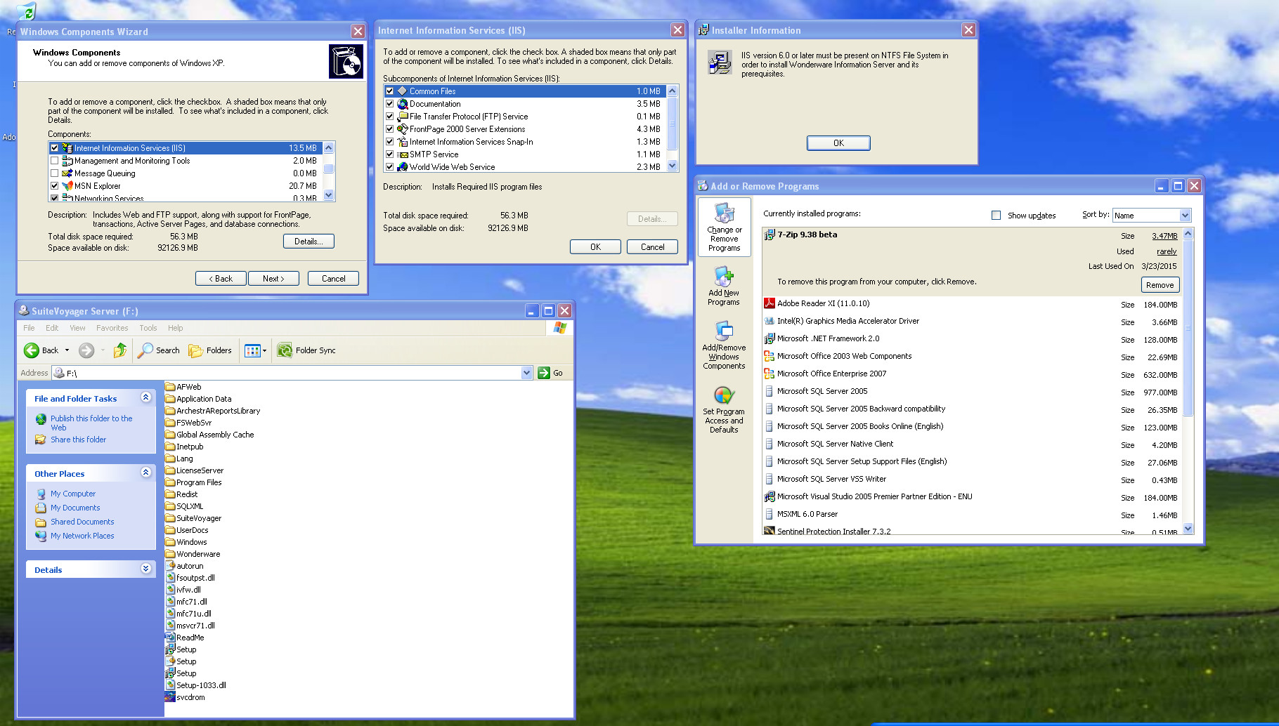The height and width of the screenshot is (726, 1279).
Task: Click My Network Places icon
Action: point(41,536)
